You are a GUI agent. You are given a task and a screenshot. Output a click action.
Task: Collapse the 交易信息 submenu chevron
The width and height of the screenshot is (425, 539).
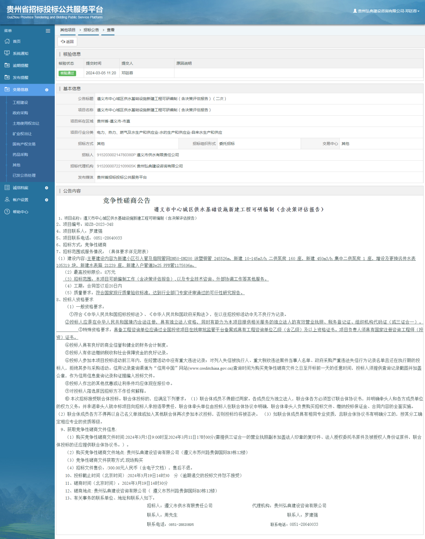coord(47,90)
